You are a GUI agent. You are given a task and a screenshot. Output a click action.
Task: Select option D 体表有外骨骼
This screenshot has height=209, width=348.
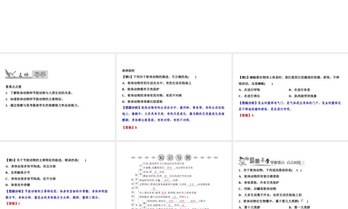click(x=18, y=185)
